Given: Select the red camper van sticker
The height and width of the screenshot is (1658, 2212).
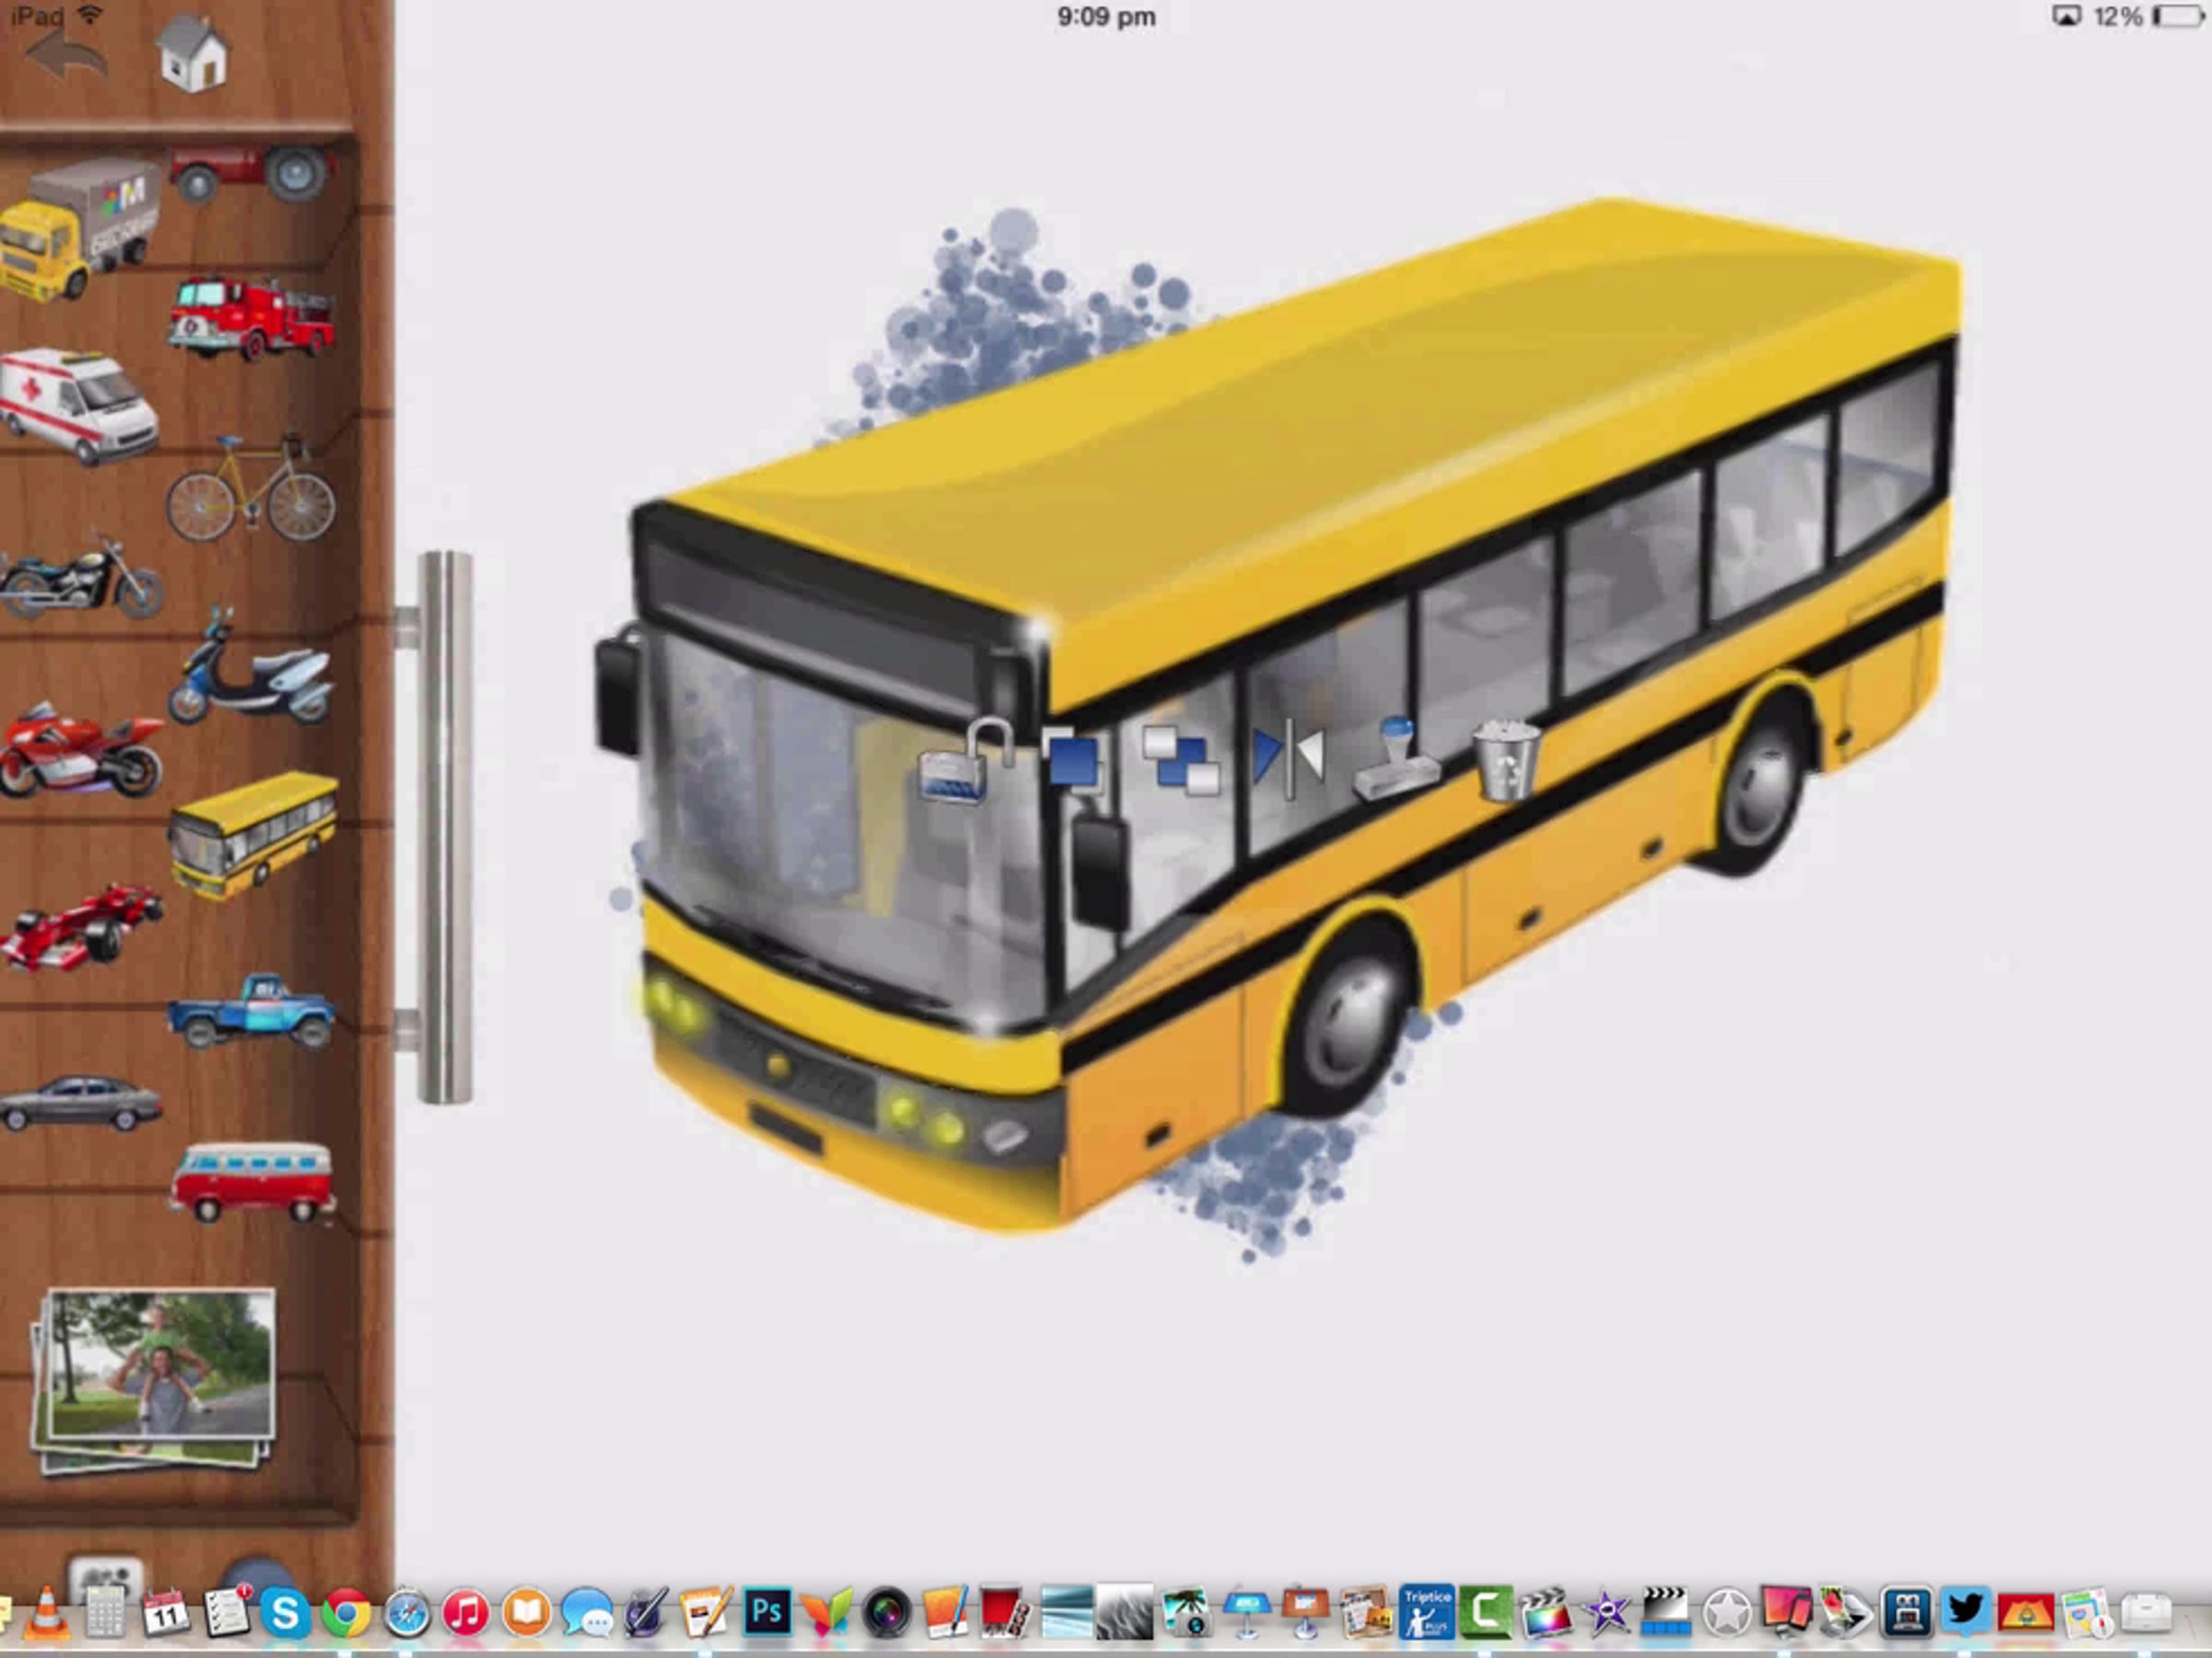Looking at the screenshot, I should tap(252, 1183).
